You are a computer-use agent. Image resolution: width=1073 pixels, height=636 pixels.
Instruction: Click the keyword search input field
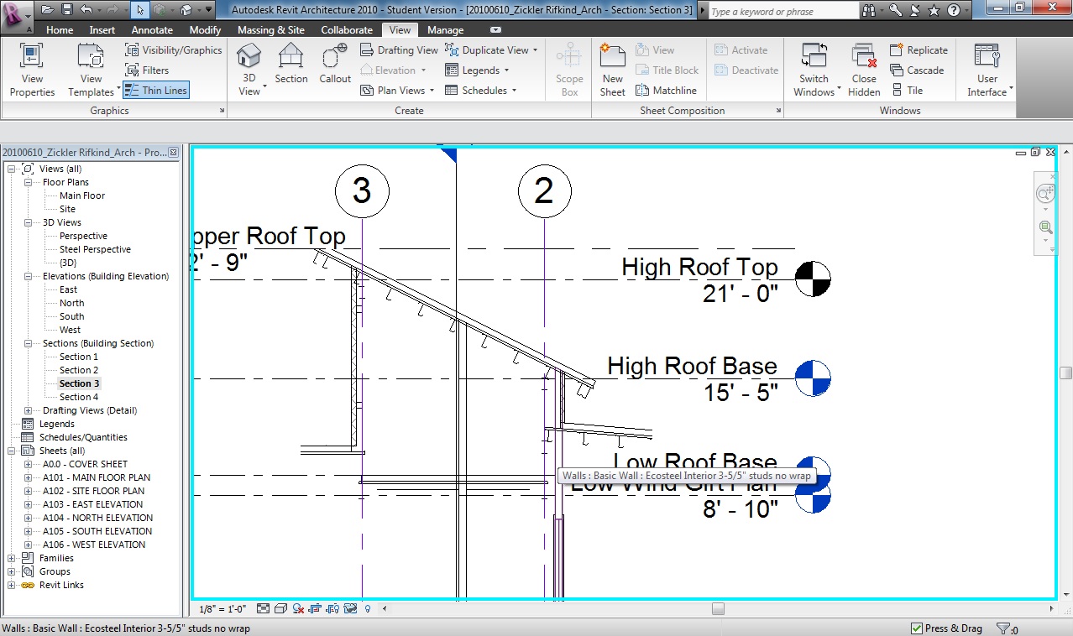(x=782, y=12)
